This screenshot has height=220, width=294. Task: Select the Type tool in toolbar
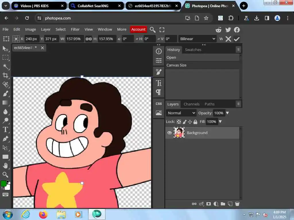pyautogui.click(x=6, y=129)
